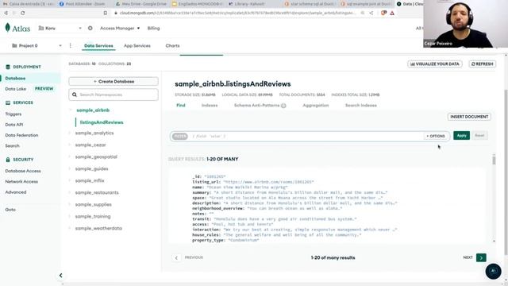Open the Indexes tab
508x286 pixels.
tap(210, 106)
